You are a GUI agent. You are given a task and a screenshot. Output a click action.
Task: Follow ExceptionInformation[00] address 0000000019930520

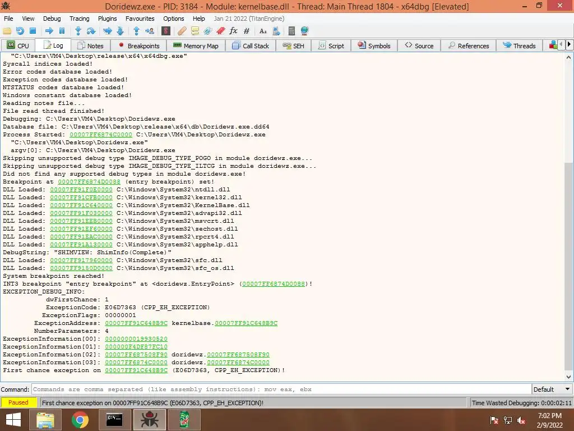(136, 339)
